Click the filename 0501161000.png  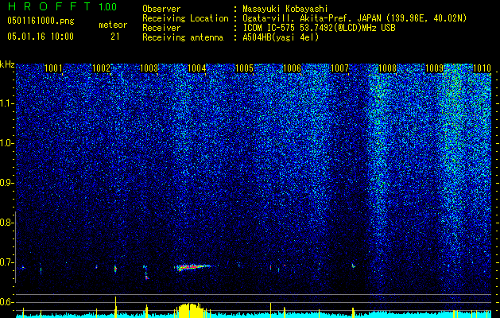click(x=41, y=21)
